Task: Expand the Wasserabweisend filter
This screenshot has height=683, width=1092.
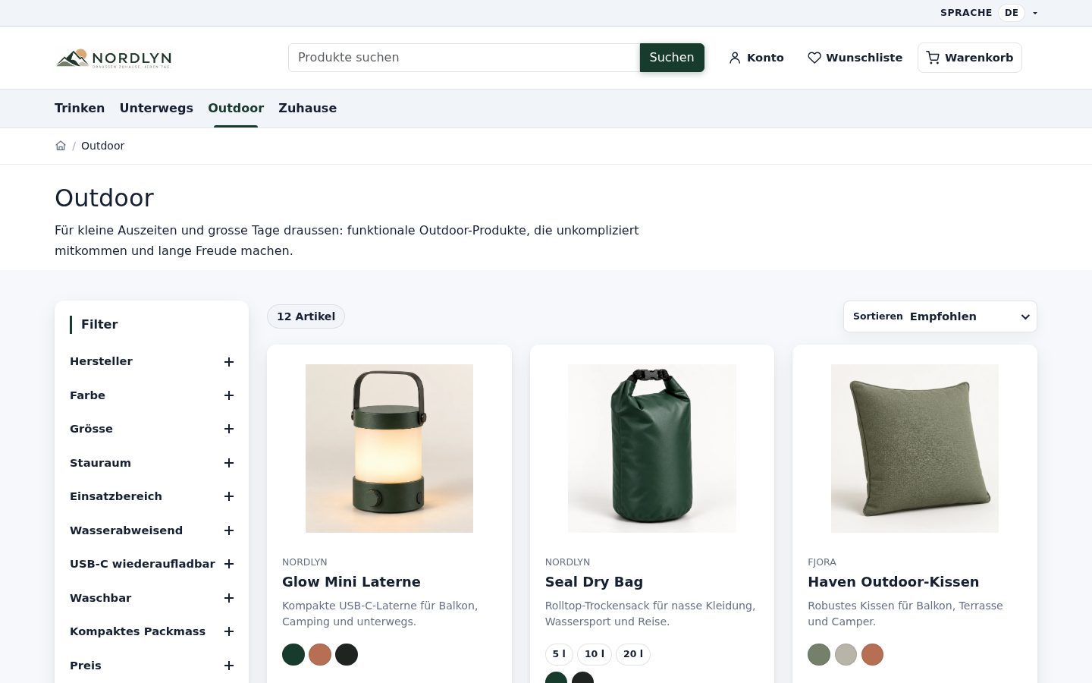Action: pyautogui.click(x=152, y=530)
